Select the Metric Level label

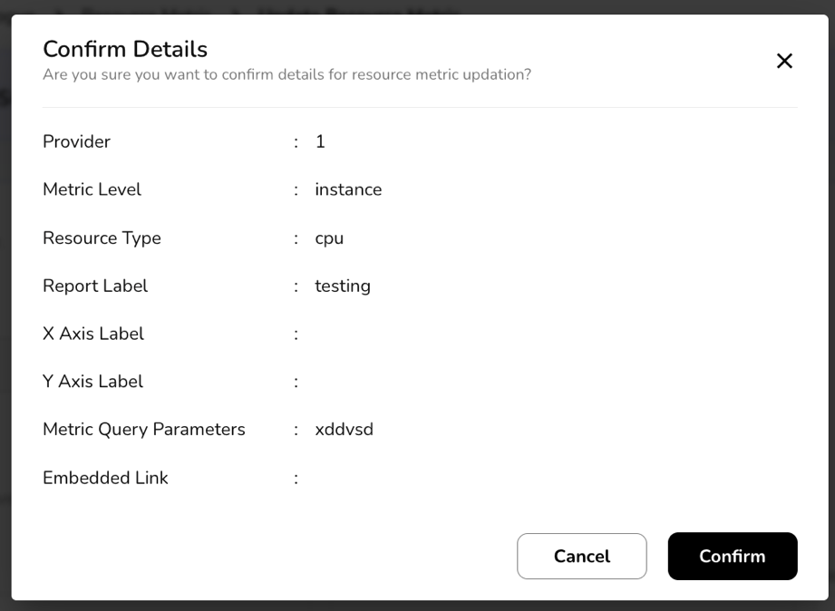coord(92,189)
